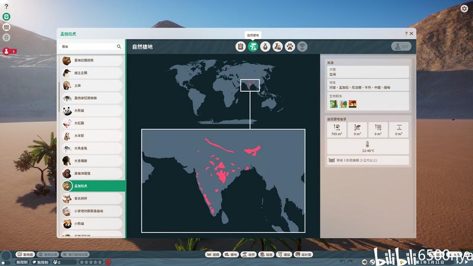Select the llama (大羊駝) entry
This screenshot has width=473, height=266.
92,136
